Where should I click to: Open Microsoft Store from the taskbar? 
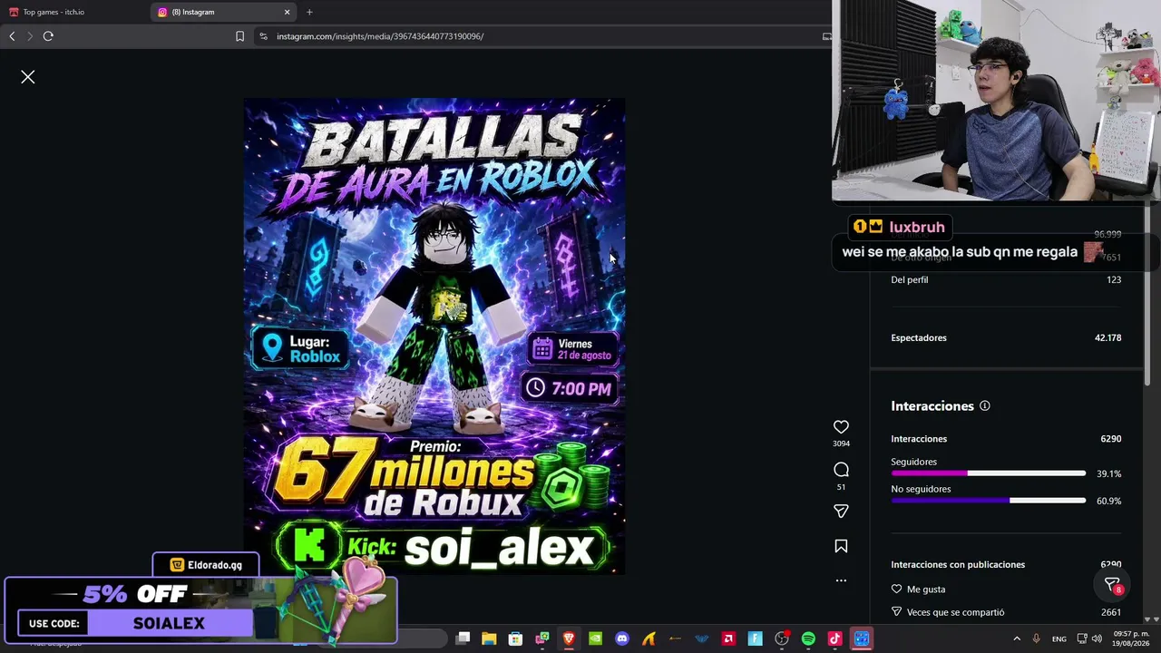coord(515,638)
